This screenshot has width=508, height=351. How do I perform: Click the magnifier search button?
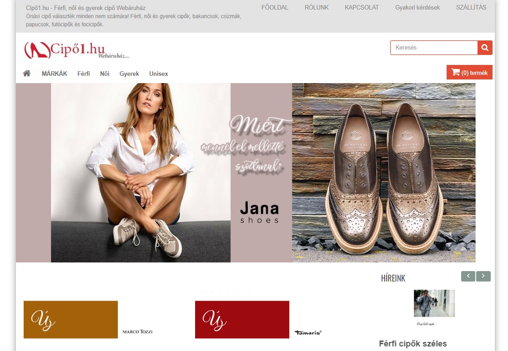pos(485,48)
